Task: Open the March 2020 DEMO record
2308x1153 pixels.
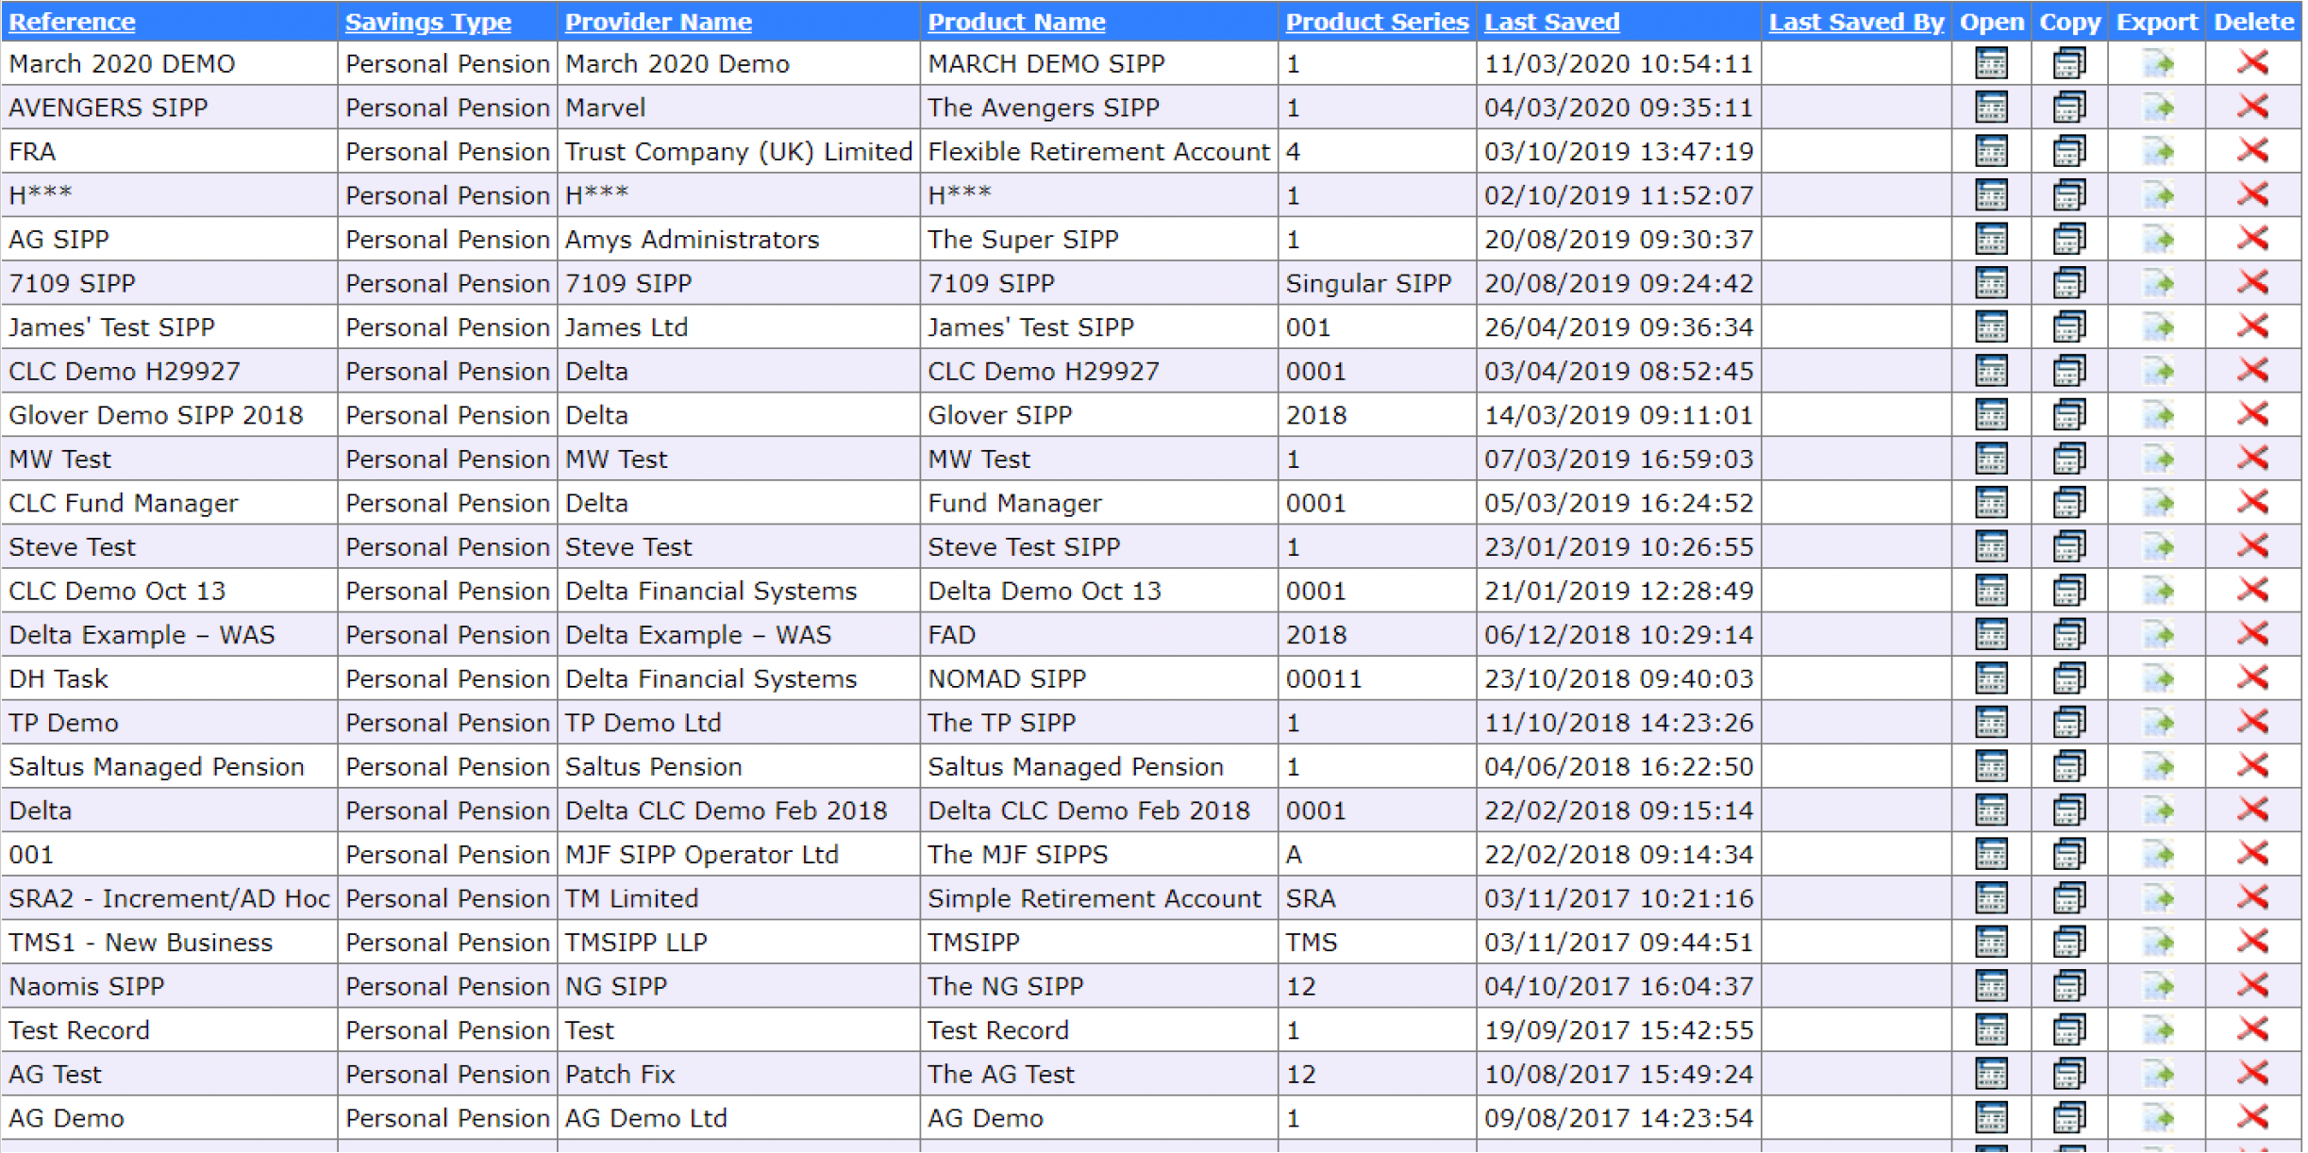Action: point(1991,63)
